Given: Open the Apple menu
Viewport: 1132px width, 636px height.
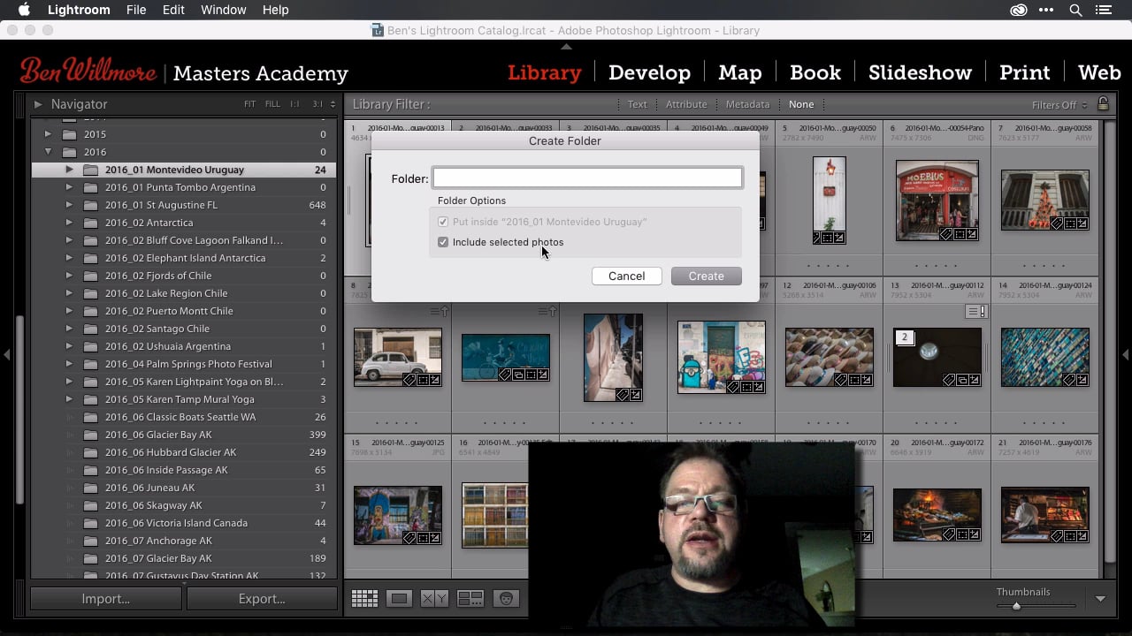Looking at the screenshot, I should click(x=24, y=10).
